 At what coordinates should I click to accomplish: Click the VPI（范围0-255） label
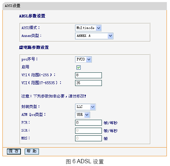pos(38,75)
